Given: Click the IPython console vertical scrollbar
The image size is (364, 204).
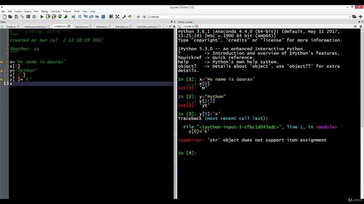Looking at the screenshot, I should point(362,113).
